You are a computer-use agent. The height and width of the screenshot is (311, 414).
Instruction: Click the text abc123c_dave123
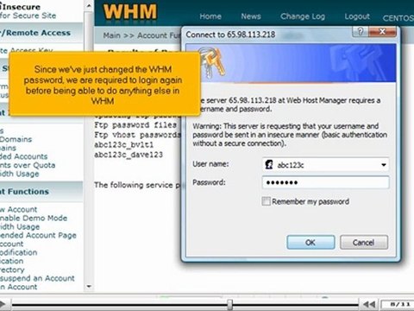(129, 155)
